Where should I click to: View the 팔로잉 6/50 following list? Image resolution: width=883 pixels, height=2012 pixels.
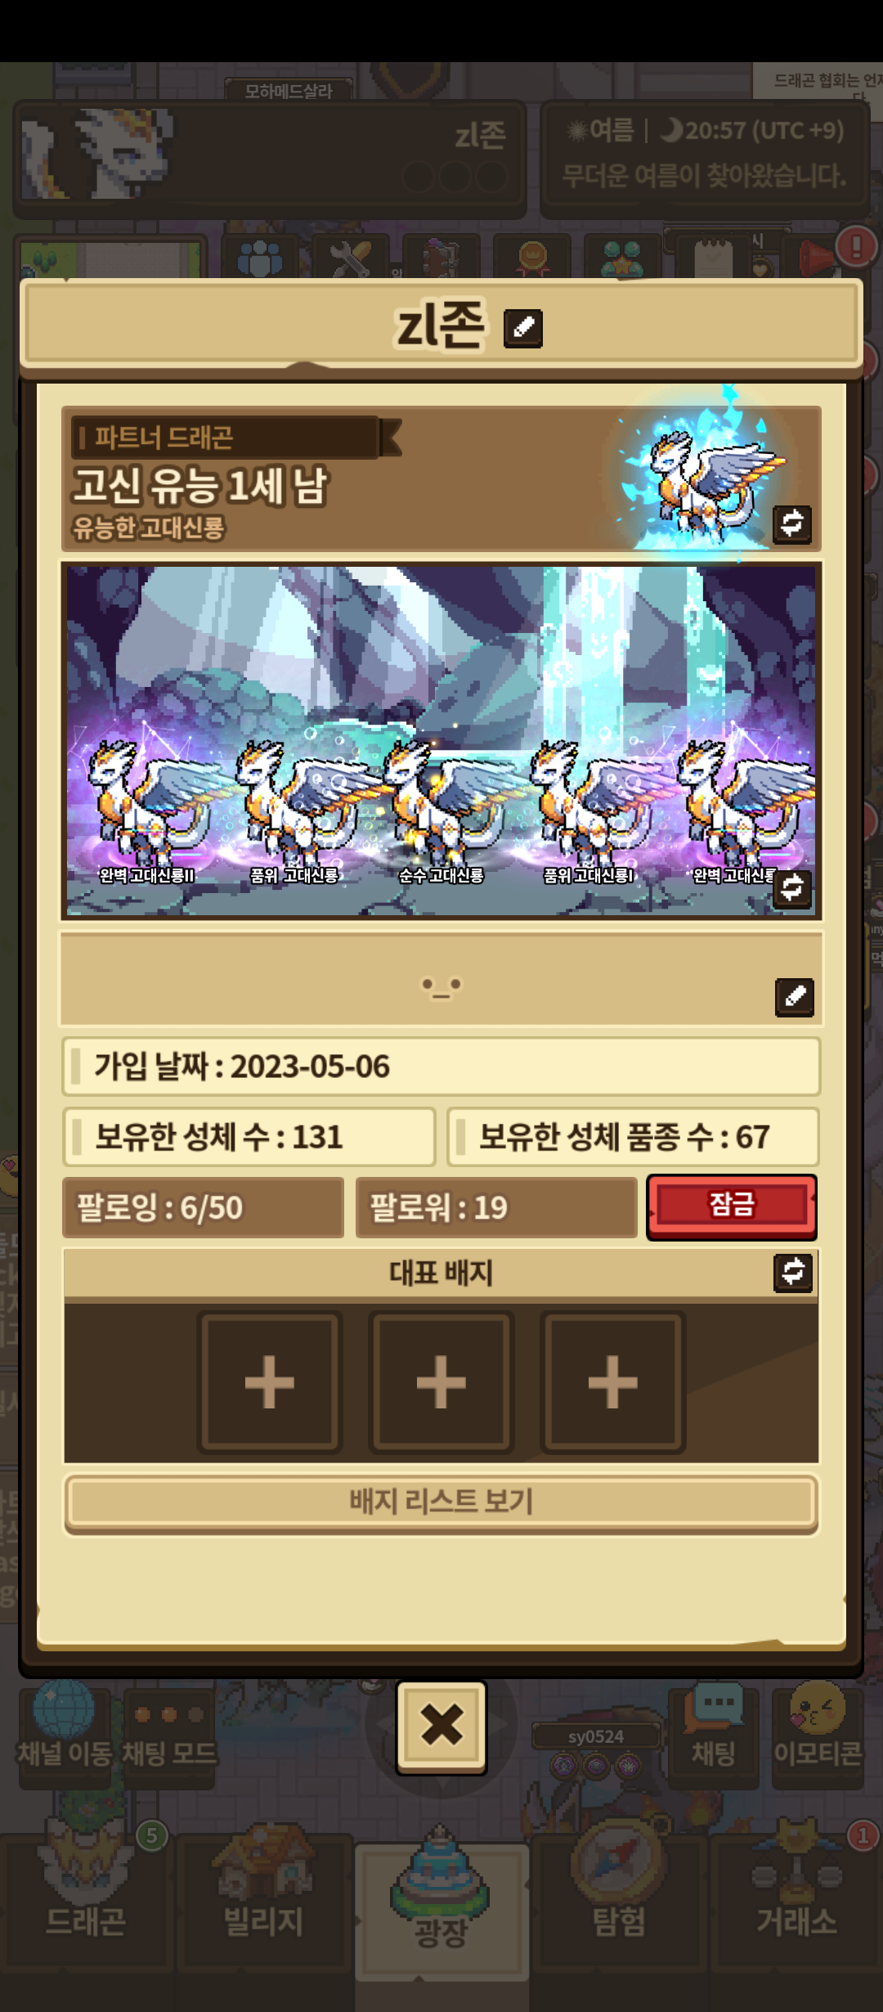204,1207
